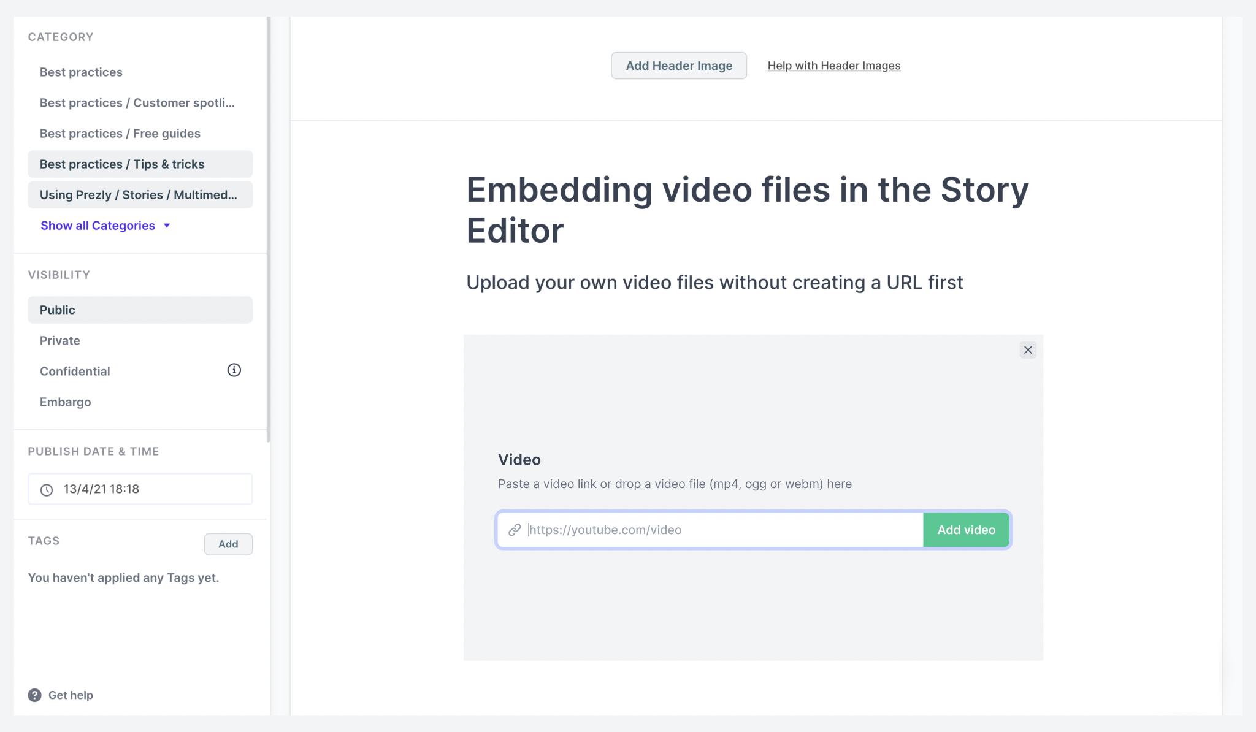Click the sidebar vertical scrollbar
The image size is (1256, 732).
(x=268, y=229)
